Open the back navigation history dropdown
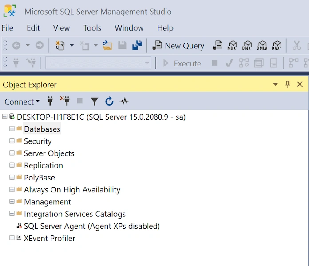 click(28, 46)
